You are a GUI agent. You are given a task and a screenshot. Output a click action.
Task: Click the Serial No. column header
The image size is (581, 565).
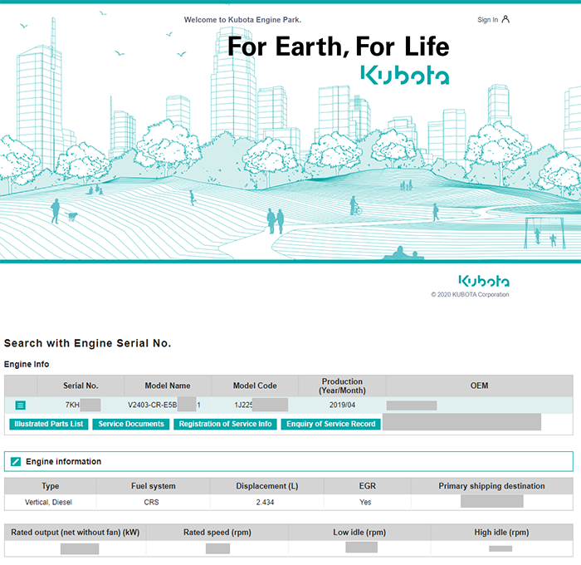point(81,386)
